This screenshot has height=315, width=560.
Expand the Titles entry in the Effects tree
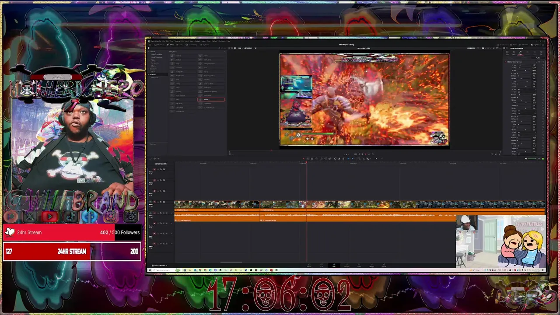(150, 60)
